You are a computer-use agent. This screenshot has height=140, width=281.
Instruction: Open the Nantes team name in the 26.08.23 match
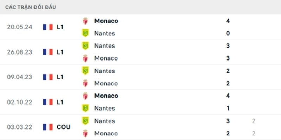tap(104, 46)
